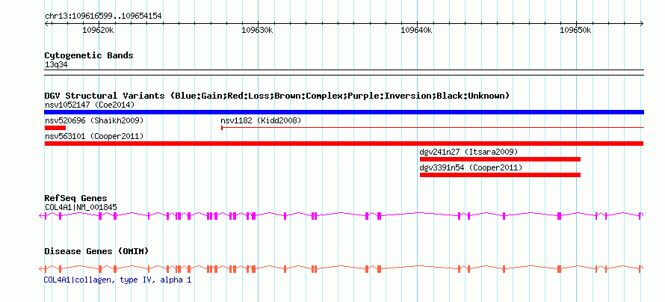Screen dimensions: 665x302
Task: Select the 109640k ruler tick label
Action: pyautogui.click(x=417, y=31)
